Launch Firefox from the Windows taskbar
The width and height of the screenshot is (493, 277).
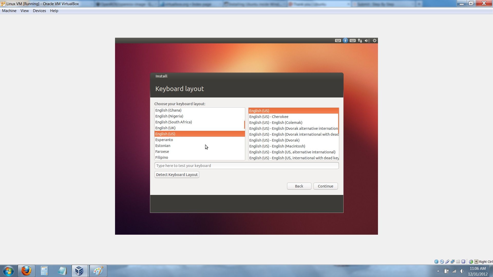[26, 271]
